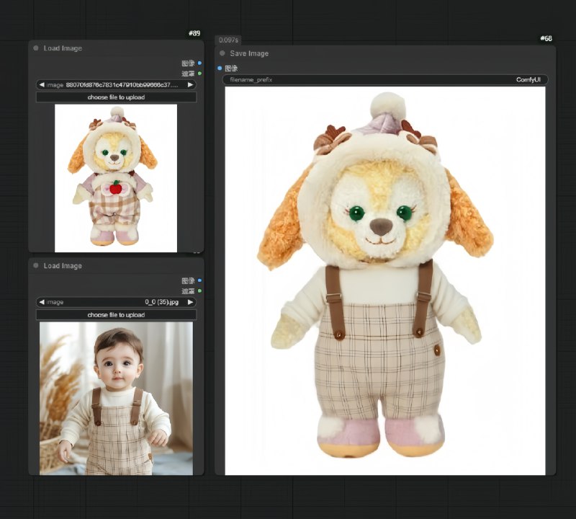Click the green 遮罩 output port of bottom Load Image
Screen dimensions: 576x519
click(x=199, y=291)
